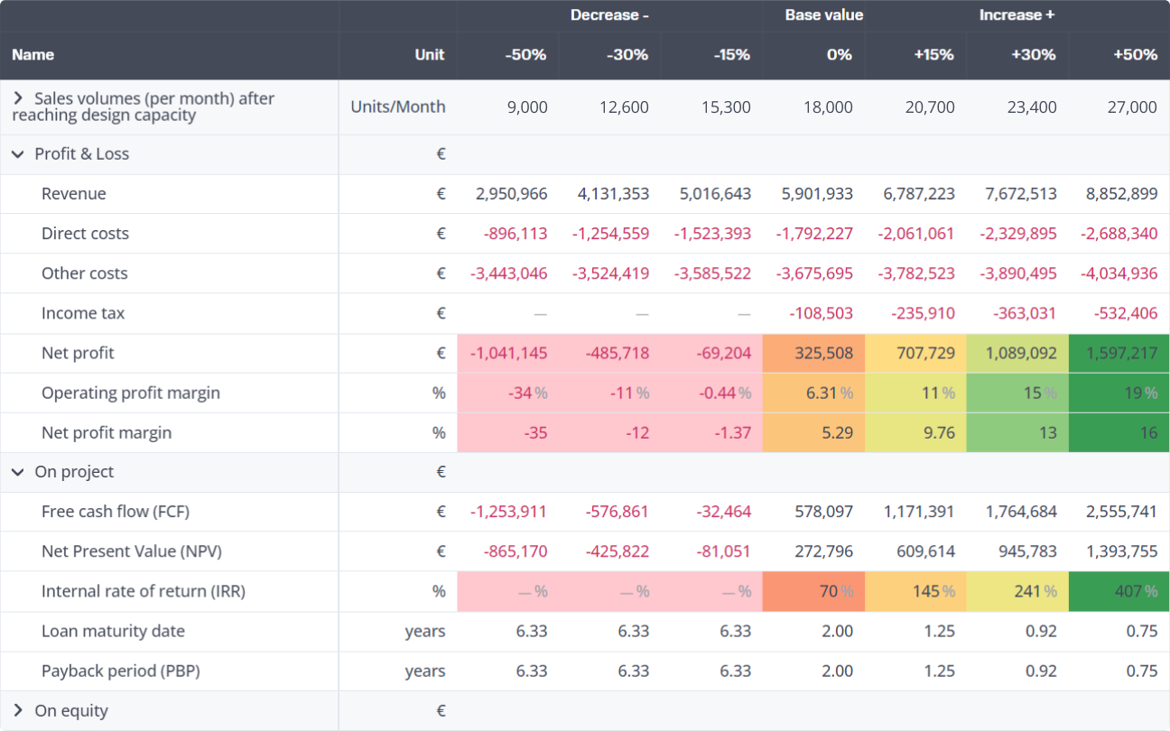Click the Revenue row label
This screenshot has width=1170, height=731.
(73, 194)
